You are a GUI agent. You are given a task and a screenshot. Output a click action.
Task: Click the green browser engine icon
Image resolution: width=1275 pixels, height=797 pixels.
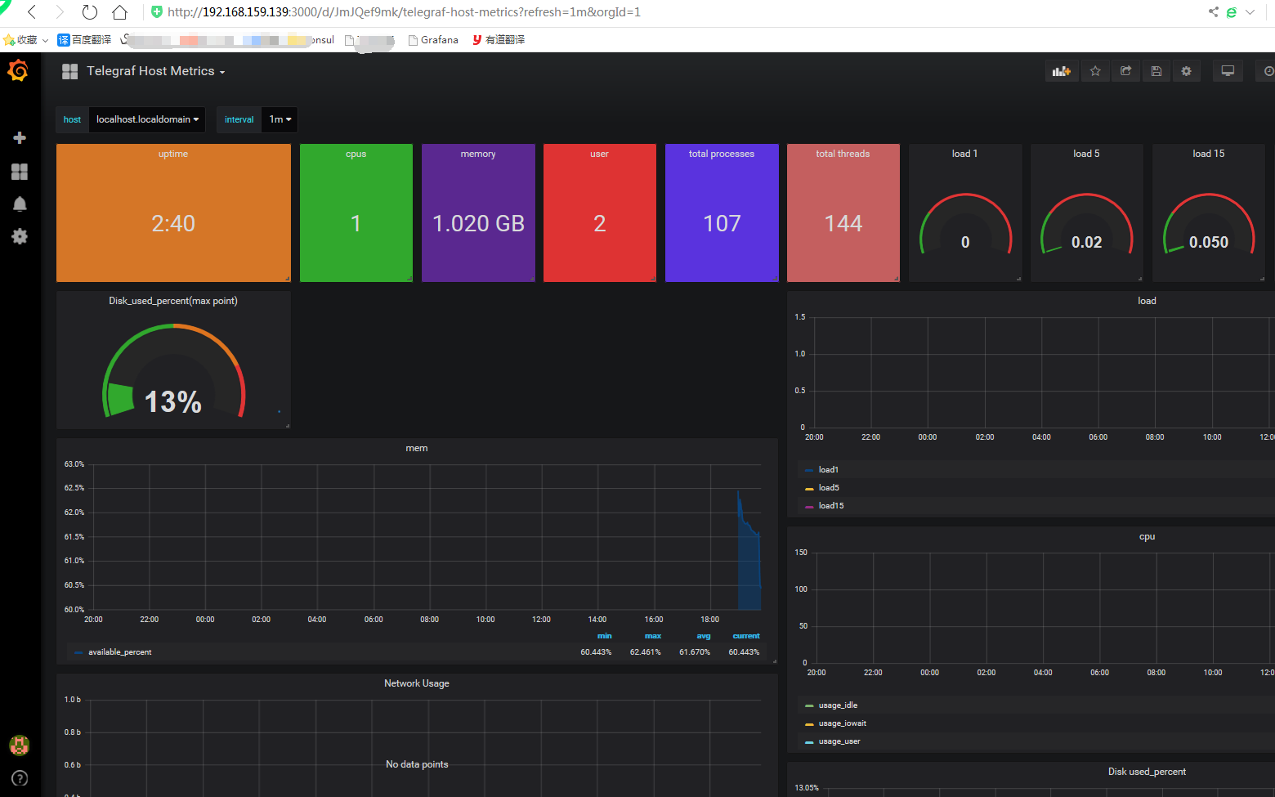tap(1231, 12)
